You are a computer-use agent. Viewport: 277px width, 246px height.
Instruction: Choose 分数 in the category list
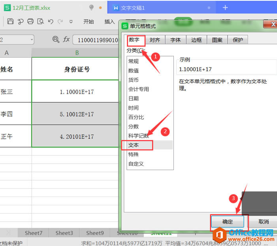pyautogui.click(x=150, y=127)
